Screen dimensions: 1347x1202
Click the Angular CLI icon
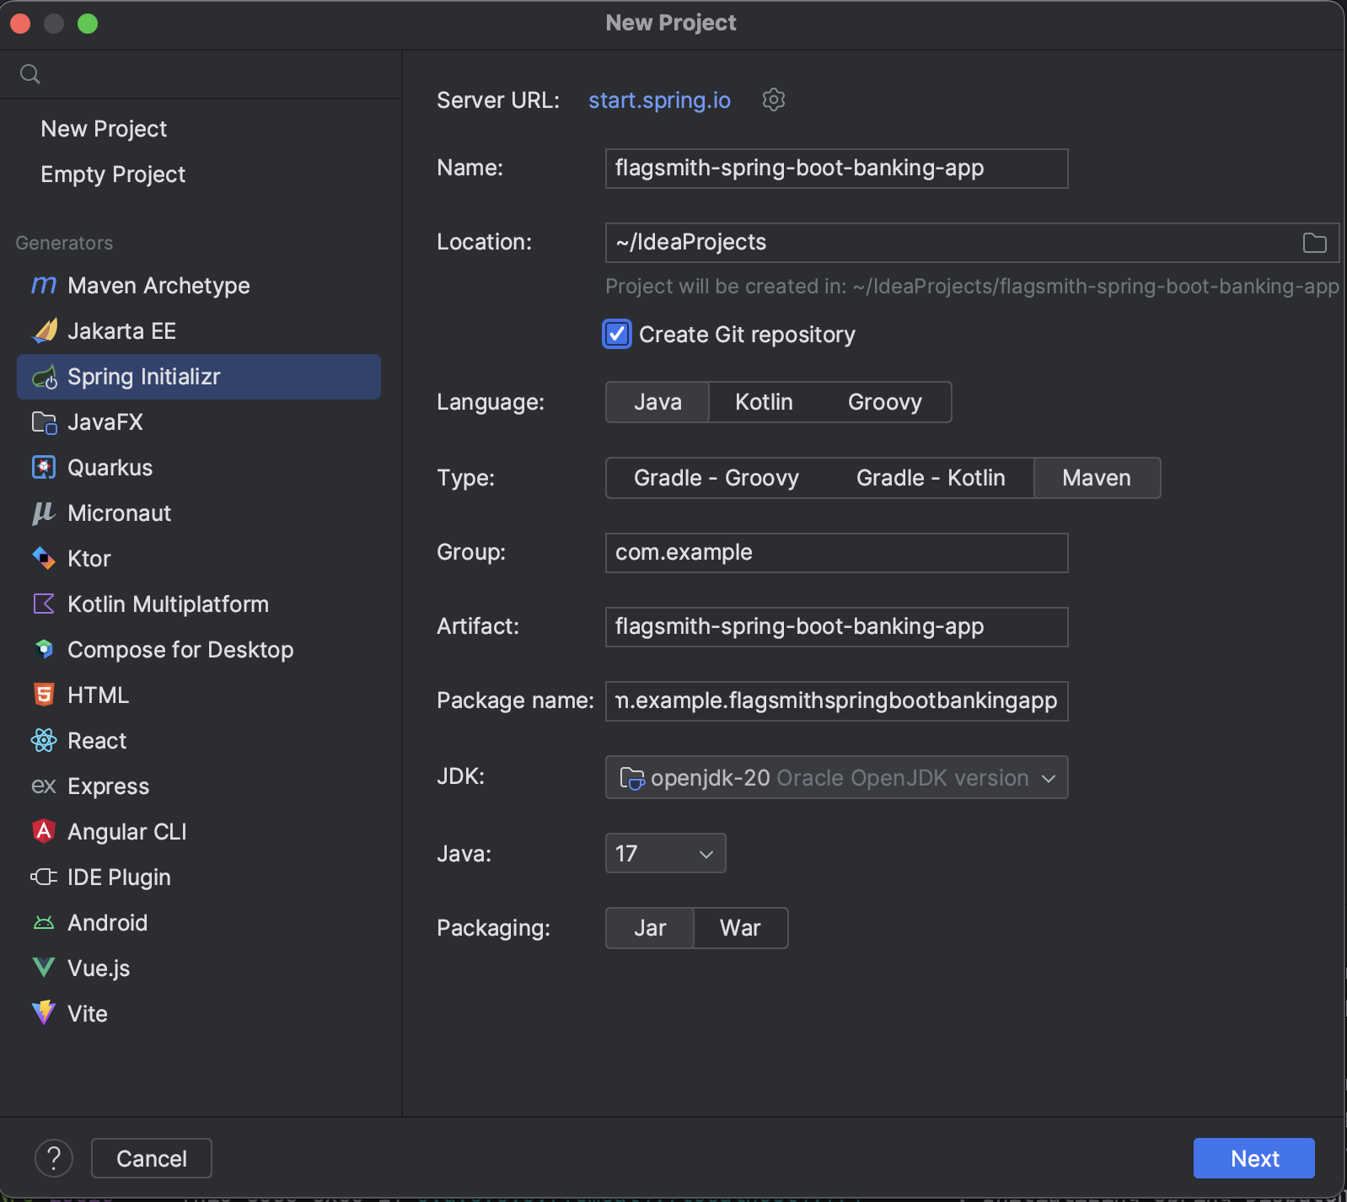(x=44, y=832)
